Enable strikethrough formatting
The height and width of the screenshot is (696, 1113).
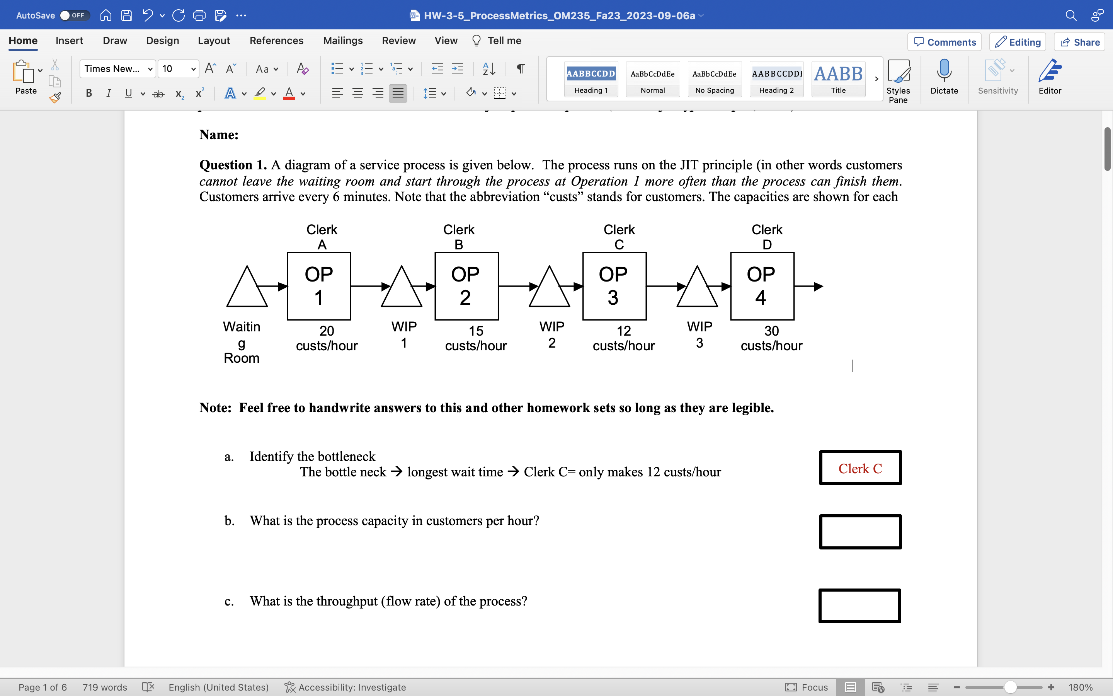point(158,94)
